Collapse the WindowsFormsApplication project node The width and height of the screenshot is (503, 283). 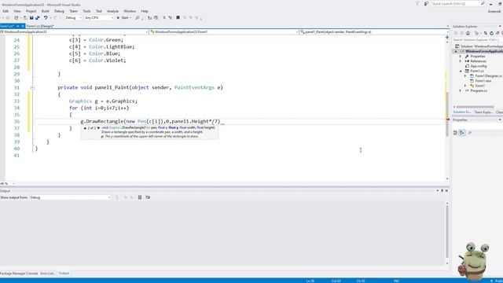(456, 51)
